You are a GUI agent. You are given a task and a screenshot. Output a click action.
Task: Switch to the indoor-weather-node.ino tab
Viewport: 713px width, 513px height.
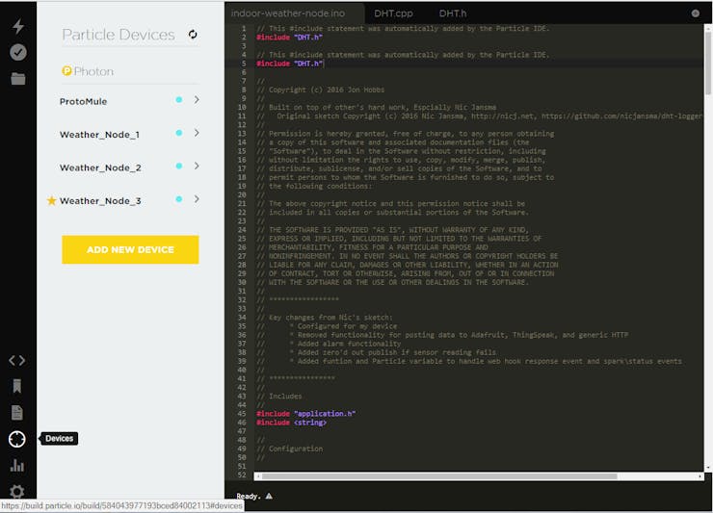[294, 13]
